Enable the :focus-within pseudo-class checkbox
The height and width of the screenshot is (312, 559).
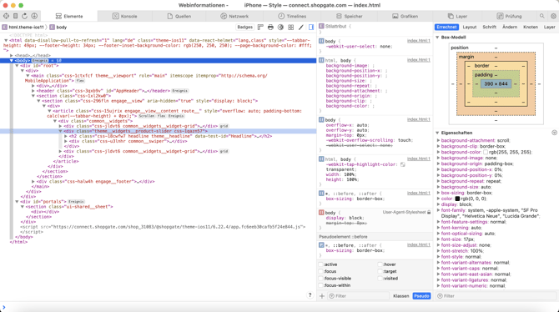tap(321, 285)
